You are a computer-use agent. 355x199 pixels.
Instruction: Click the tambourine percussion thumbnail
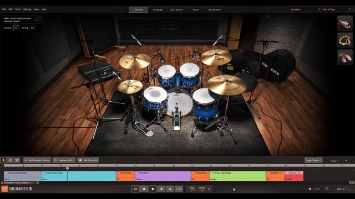pos(345,40)
